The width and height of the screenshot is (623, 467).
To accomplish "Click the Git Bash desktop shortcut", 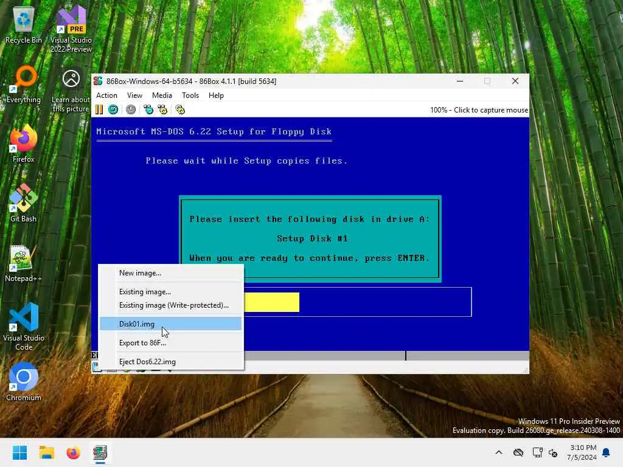I will click(x=24, y=203).
